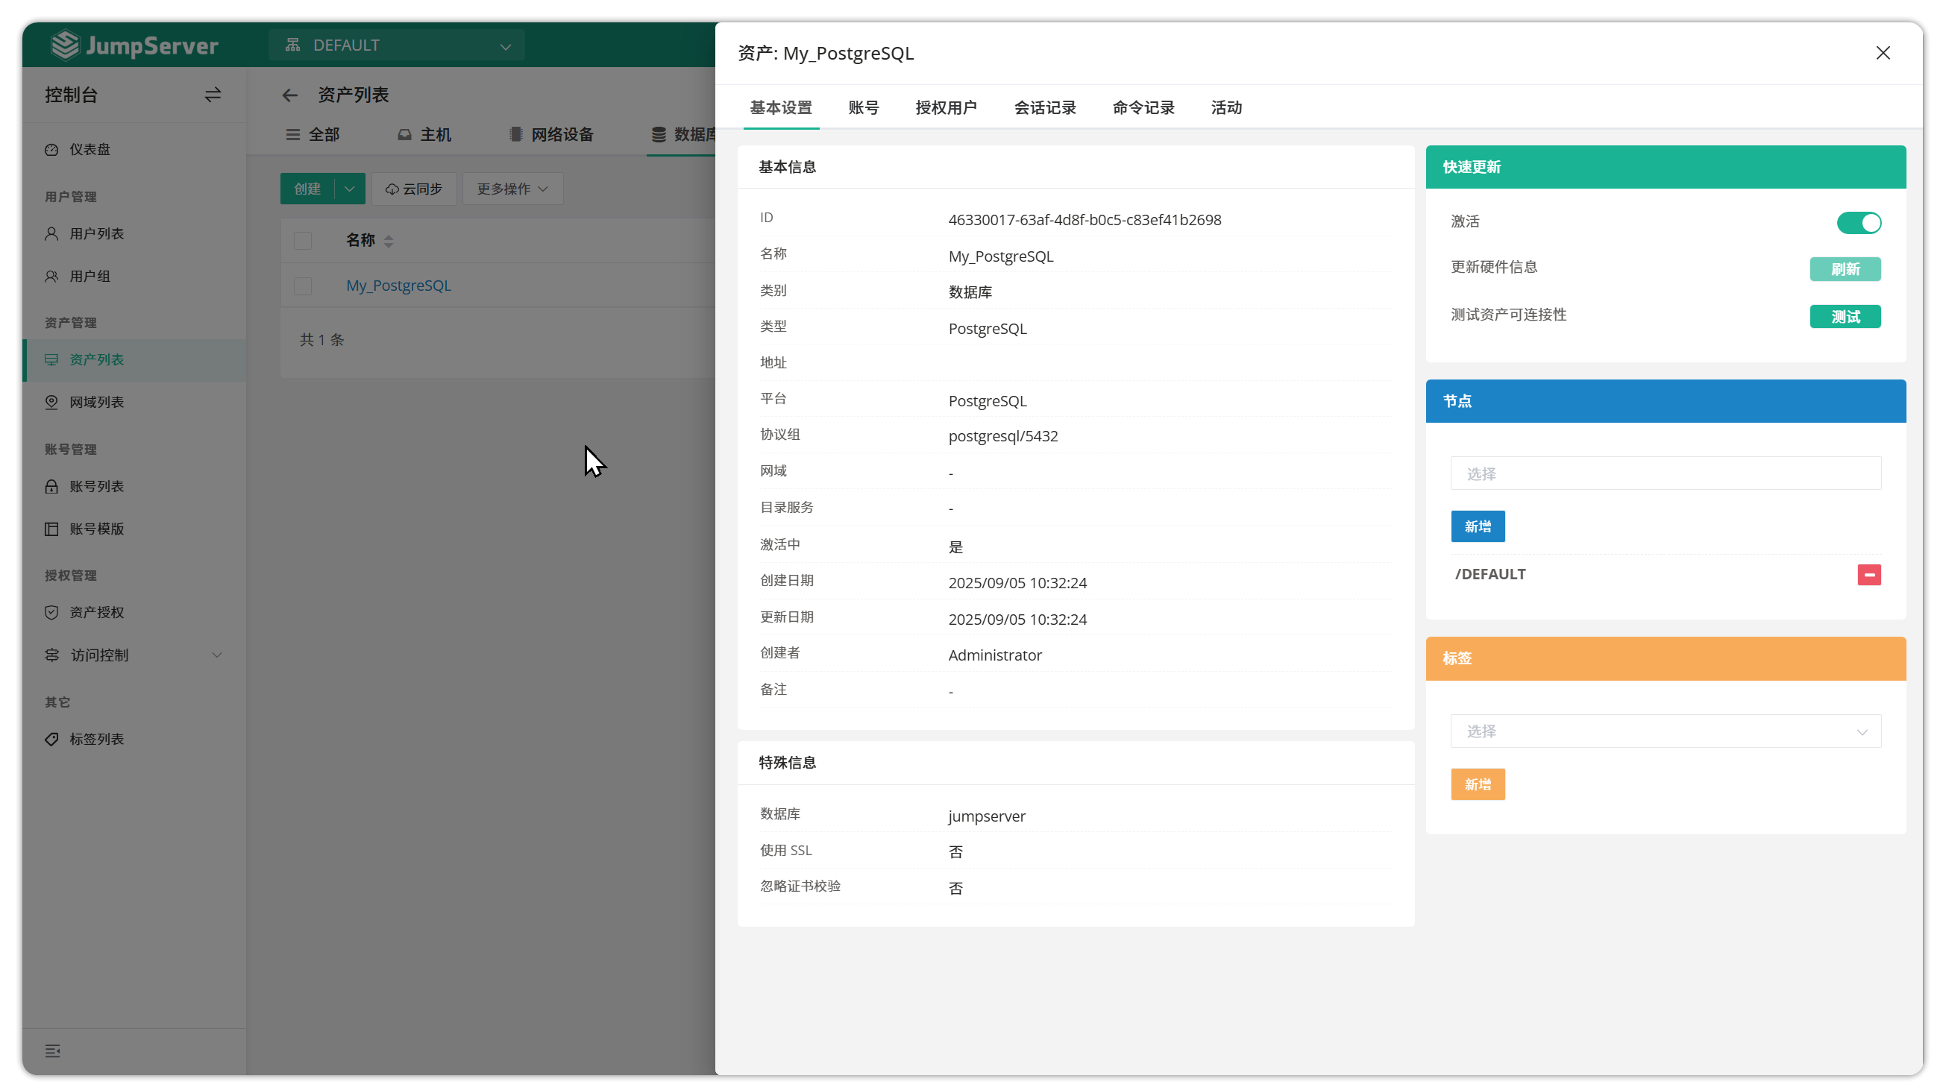Open 标签列表 via the tag icon
Screen dimensions: 1946x1090
coord(51,739)
